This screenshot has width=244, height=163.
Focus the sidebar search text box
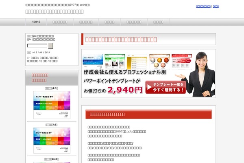pos(37,46)
